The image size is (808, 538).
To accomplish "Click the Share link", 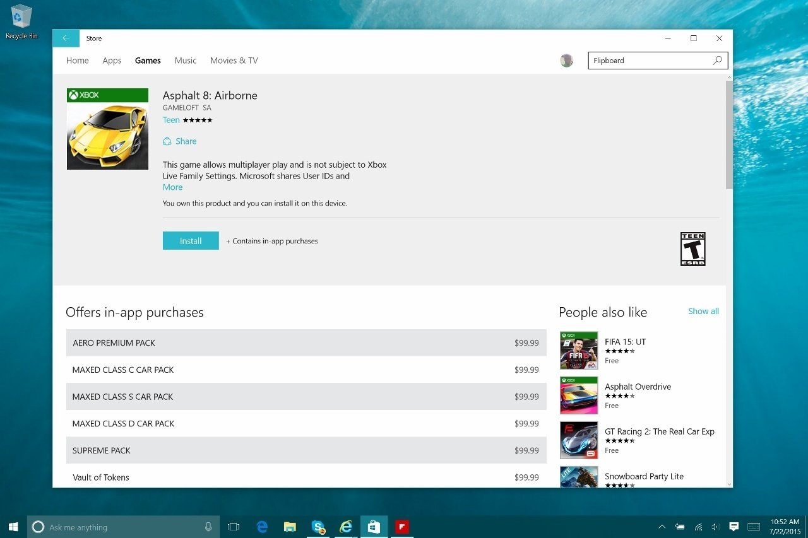I will coord(186,141).
